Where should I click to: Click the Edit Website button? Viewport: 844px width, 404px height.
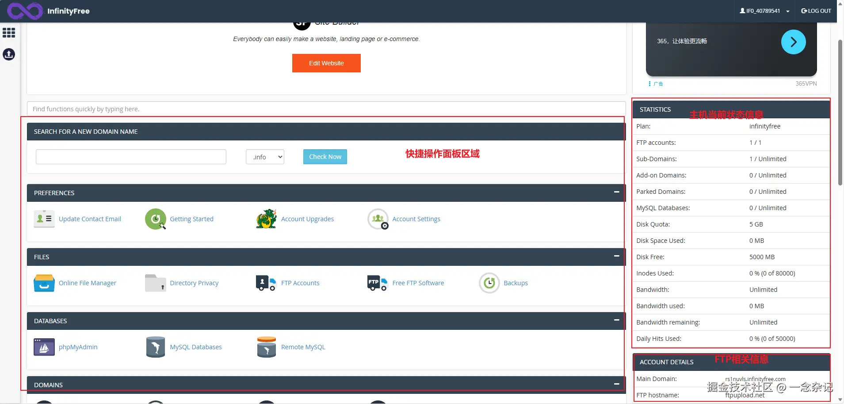pyautogui.click(x=326, y=63)
